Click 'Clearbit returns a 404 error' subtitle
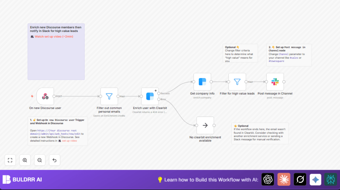The width and height of the screenshot is (340, 190). pyautogui.click(x=150, y=112)
